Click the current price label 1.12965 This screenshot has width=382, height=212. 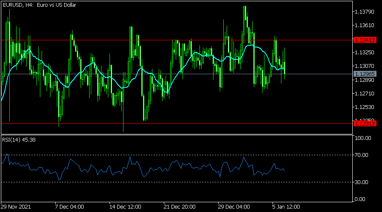(365, 74)
